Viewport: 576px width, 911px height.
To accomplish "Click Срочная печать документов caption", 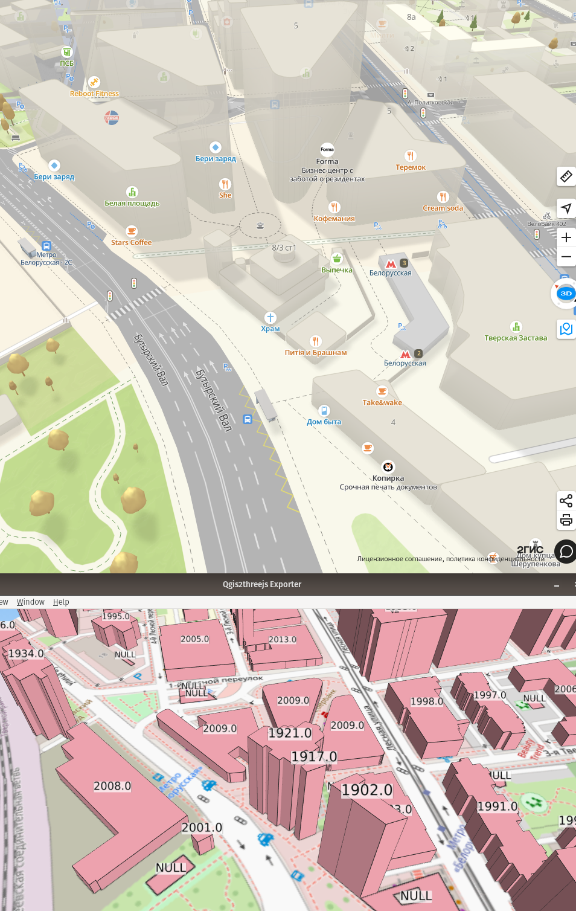I will pos(388,487).
